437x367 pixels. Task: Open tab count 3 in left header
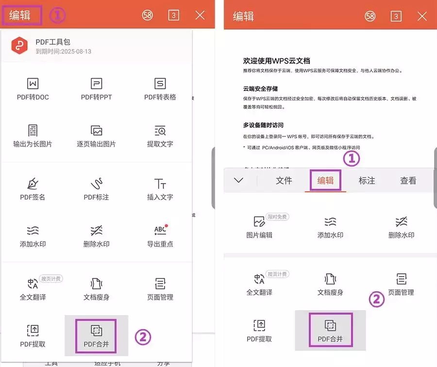(173, 15)
